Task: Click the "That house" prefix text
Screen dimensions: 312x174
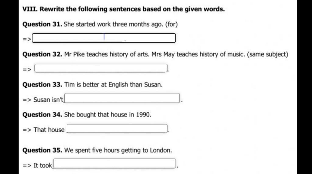Action: pyautogui.click(x=49, y=130)
